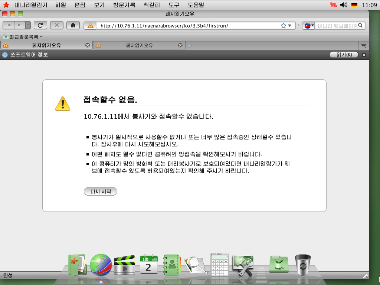Click the stop loading icon
Viewport: 380px width, 285px height.
click(x=56, y=25)
